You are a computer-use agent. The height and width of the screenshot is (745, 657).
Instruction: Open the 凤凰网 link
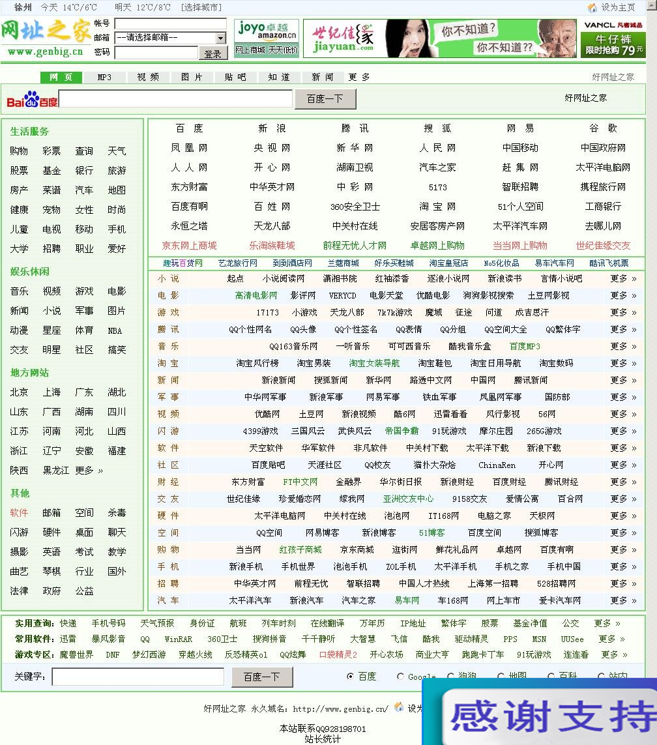tap(189, 148)
